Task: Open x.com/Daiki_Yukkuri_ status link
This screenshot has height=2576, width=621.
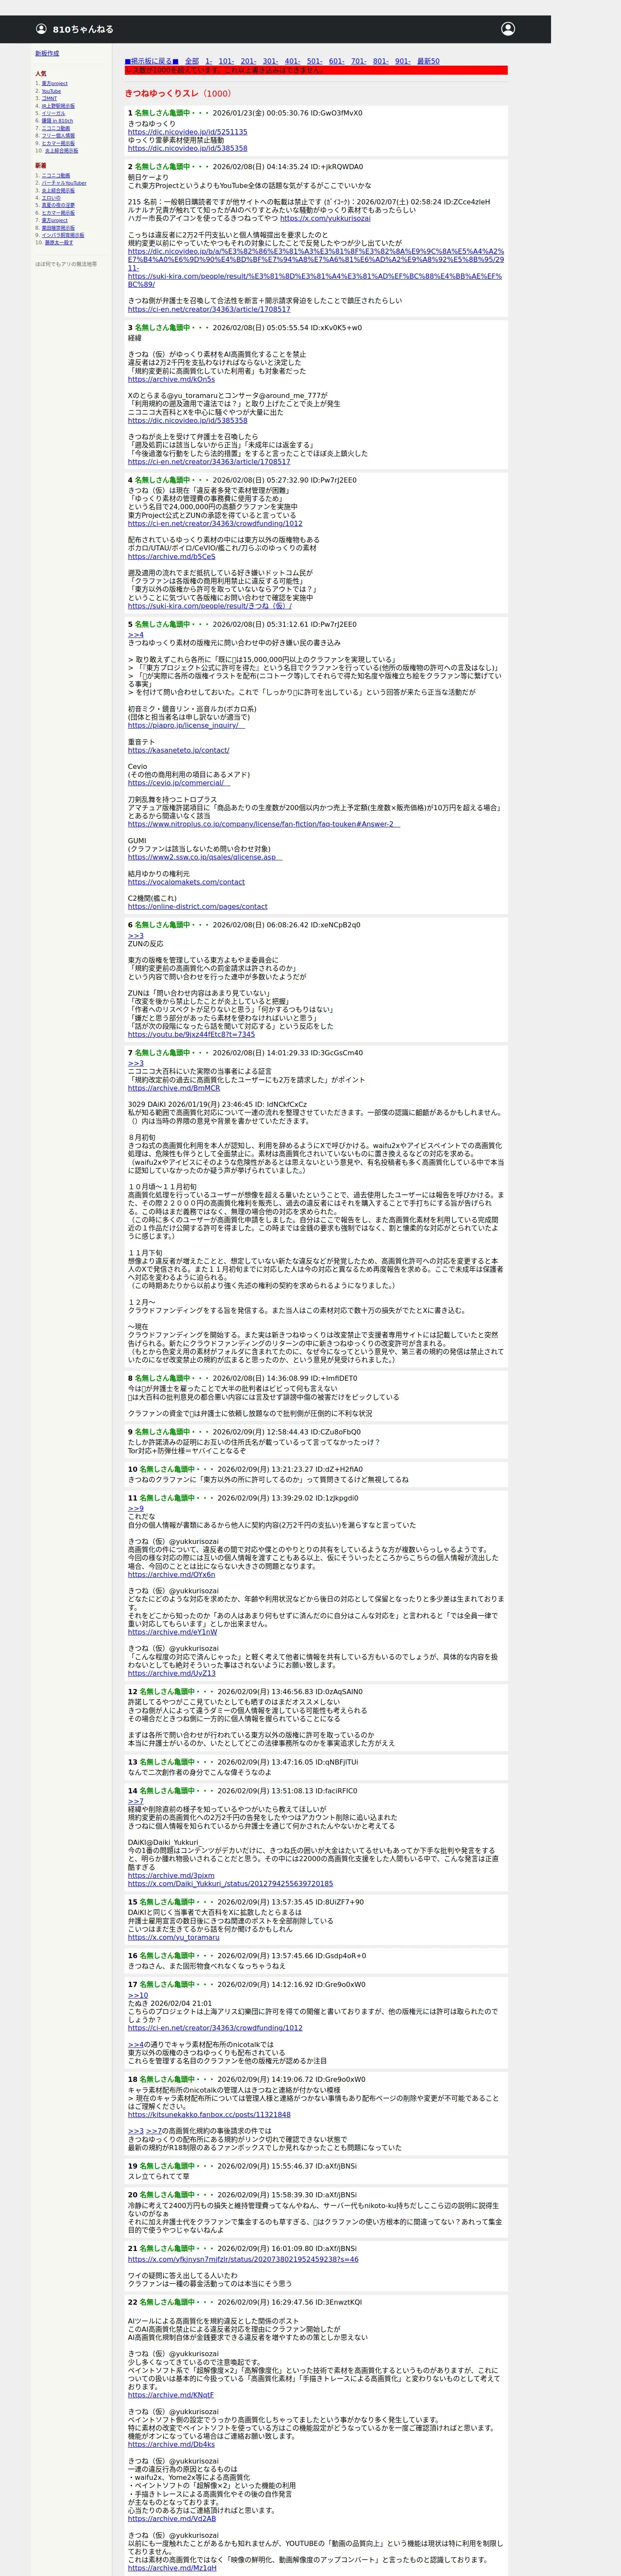Action: coord(230,1884)
